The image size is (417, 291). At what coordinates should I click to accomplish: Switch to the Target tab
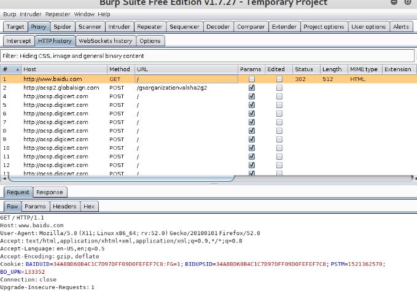(x=15, y=27)
